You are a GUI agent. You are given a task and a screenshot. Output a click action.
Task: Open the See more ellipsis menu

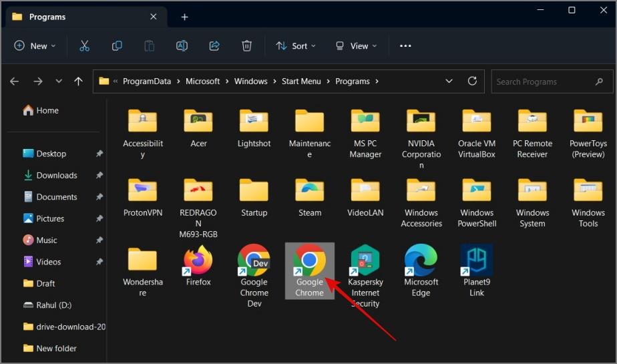(x=405, y=46)
